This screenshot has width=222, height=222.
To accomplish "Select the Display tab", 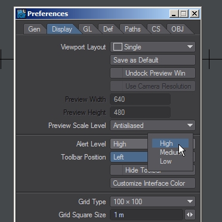I will 62,29.
